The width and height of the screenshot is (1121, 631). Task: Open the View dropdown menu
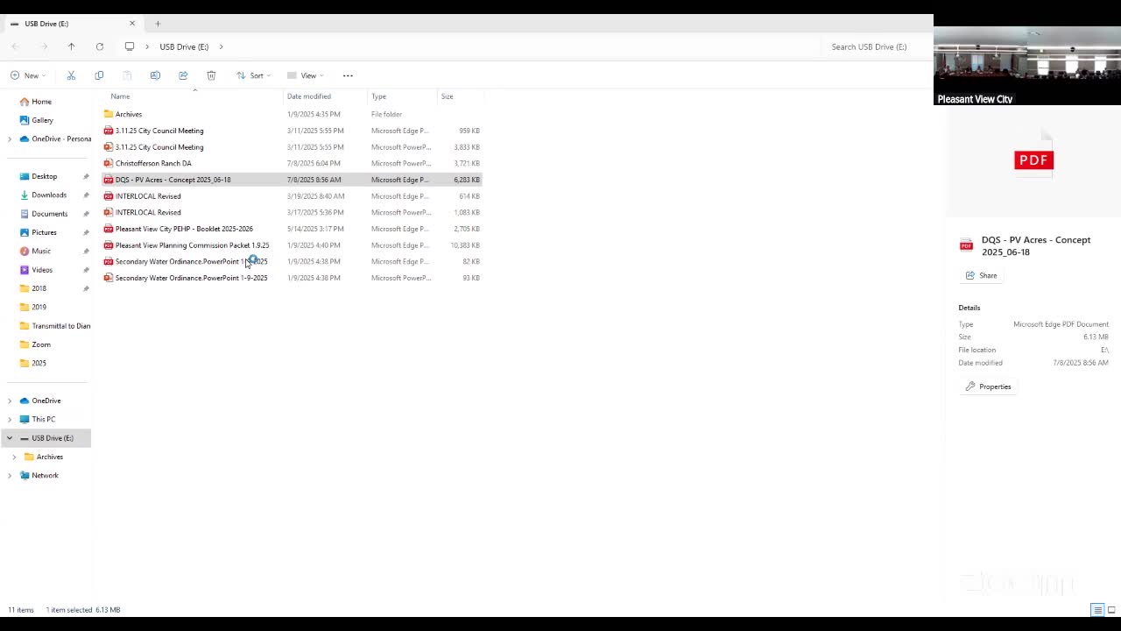point(306,75)
